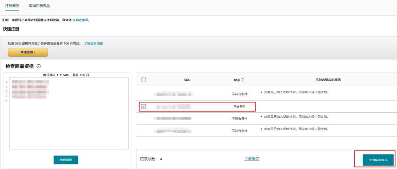Tick the select-all checkbox in table header
Viewport: 397px width, 169px height.
[x=144, y=80]
